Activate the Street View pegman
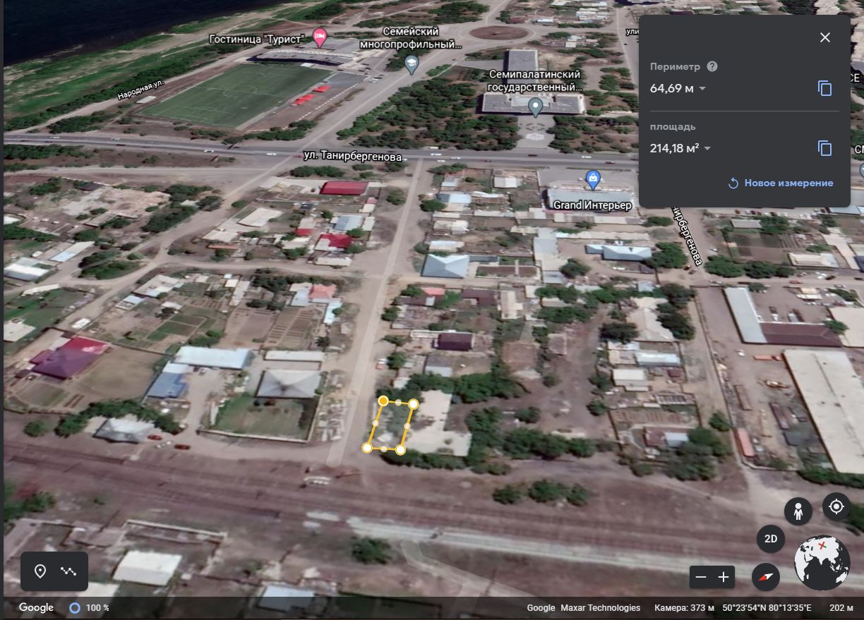864x620 pixels. coord(798,511)
